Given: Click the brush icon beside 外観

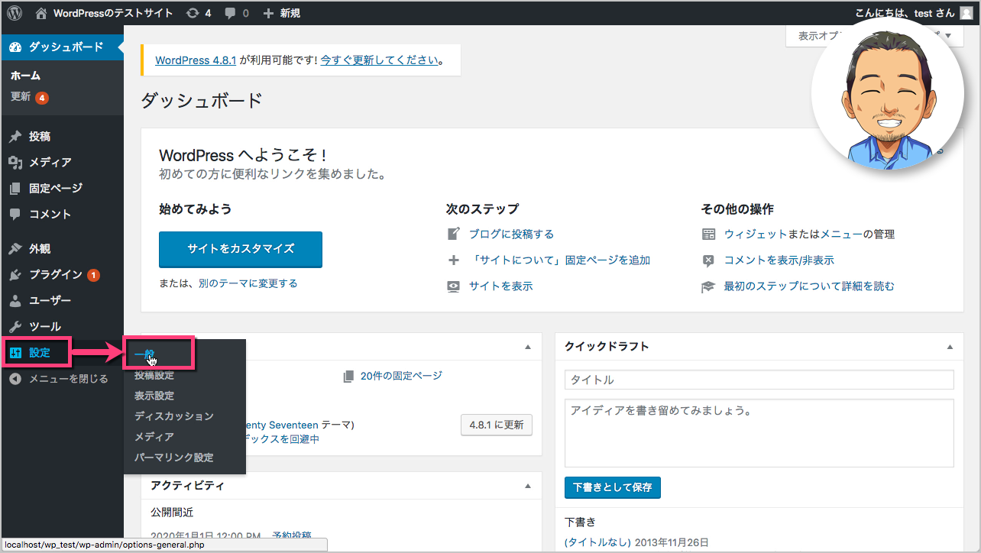Looking at the screenshot, I should (x=15, y=249).
